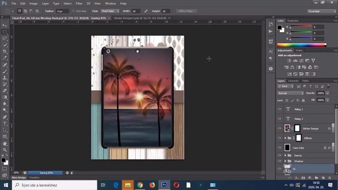Expand the Device layer group
Image resolution: width=338 pixels, height=190 pixels.
point(285,155)
